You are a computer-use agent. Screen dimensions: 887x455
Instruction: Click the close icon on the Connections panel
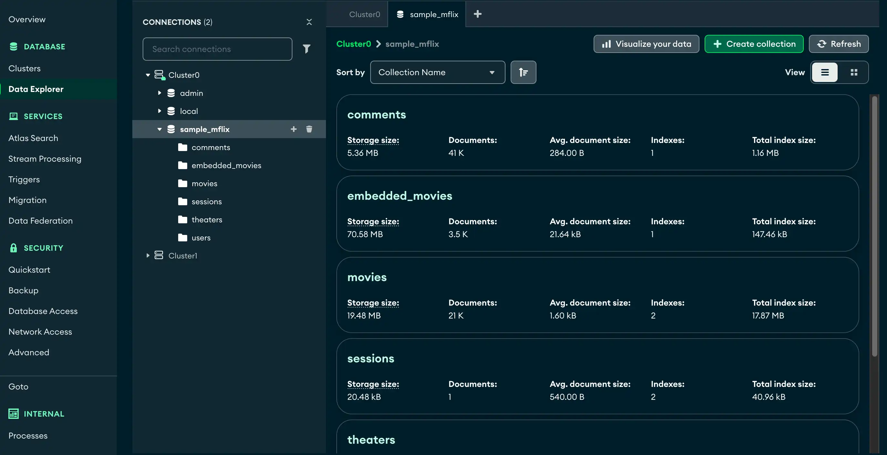point(309,22)
